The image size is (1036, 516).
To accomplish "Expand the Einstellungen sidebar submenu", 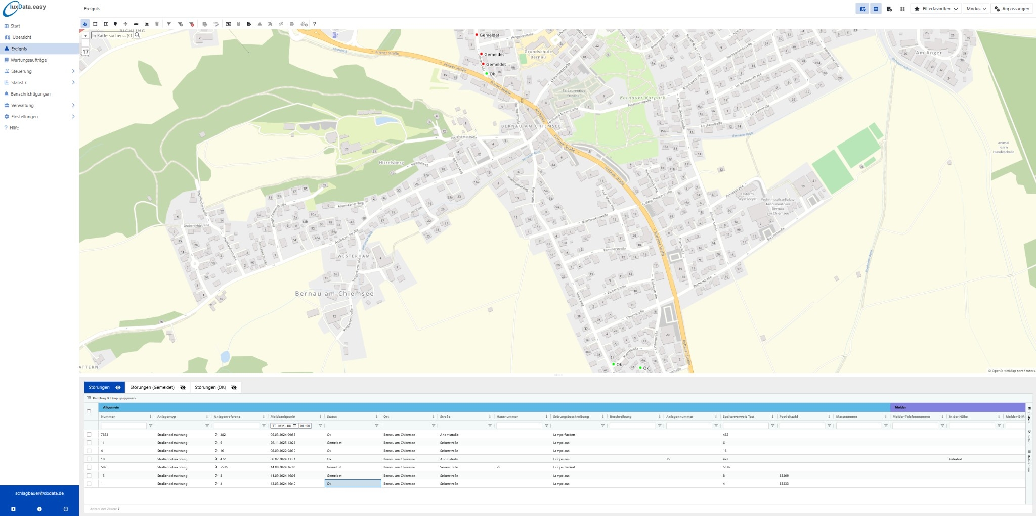I will [73, 117].
